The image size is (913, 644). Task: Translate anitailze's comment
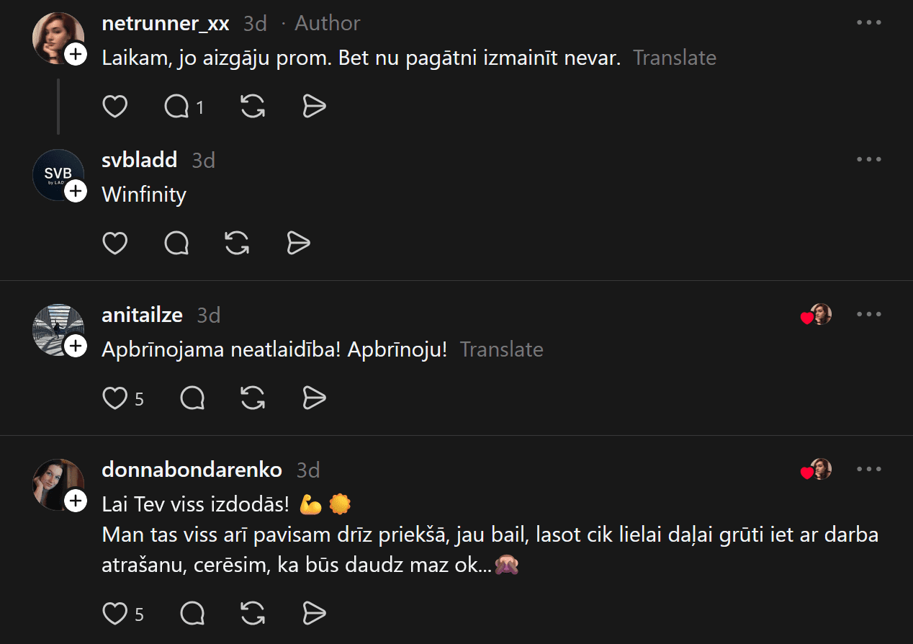point(501,350)
